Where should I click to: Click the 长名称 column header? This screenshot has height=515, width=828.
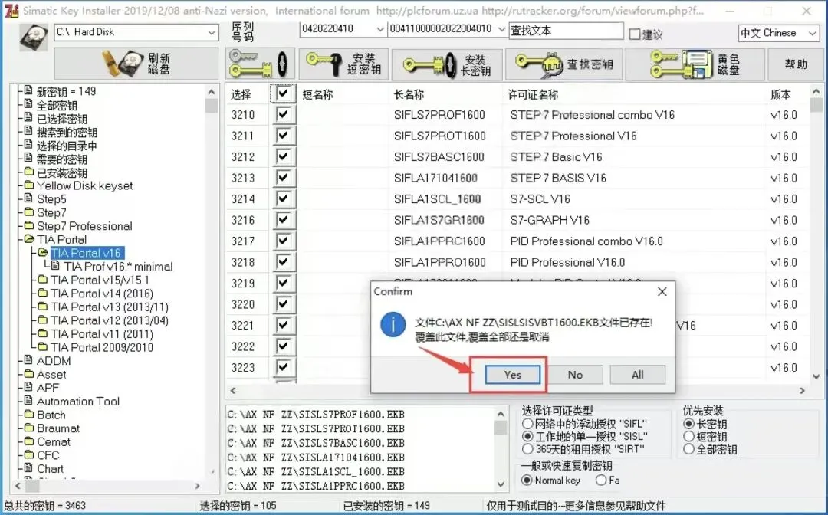409,94
